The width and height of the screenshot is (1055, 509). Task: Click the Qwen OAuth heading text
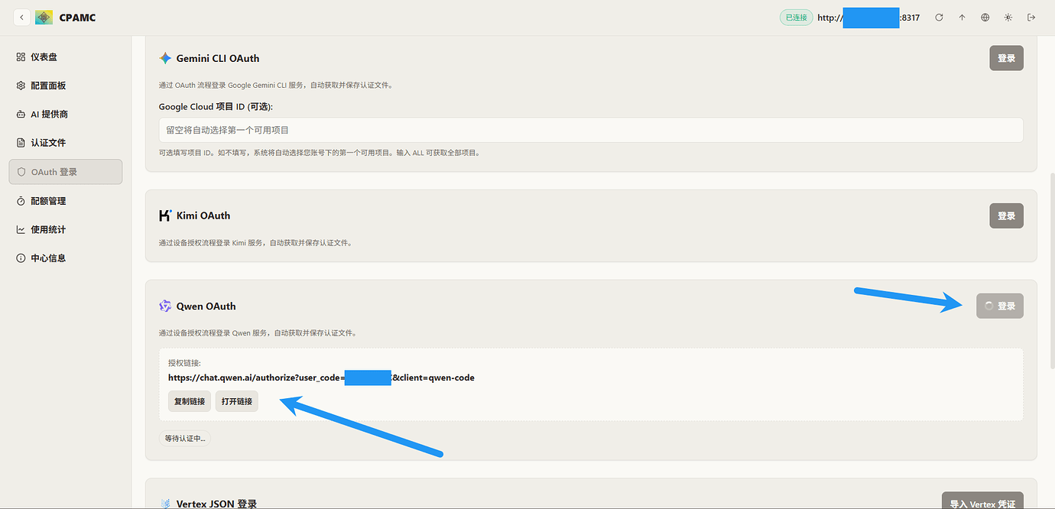click(206, 306)
